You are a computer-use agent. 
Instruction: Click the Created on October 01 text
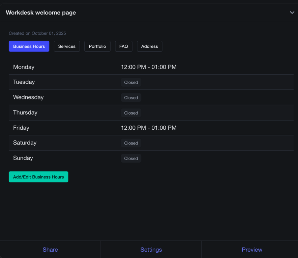[x=37, y=33]
